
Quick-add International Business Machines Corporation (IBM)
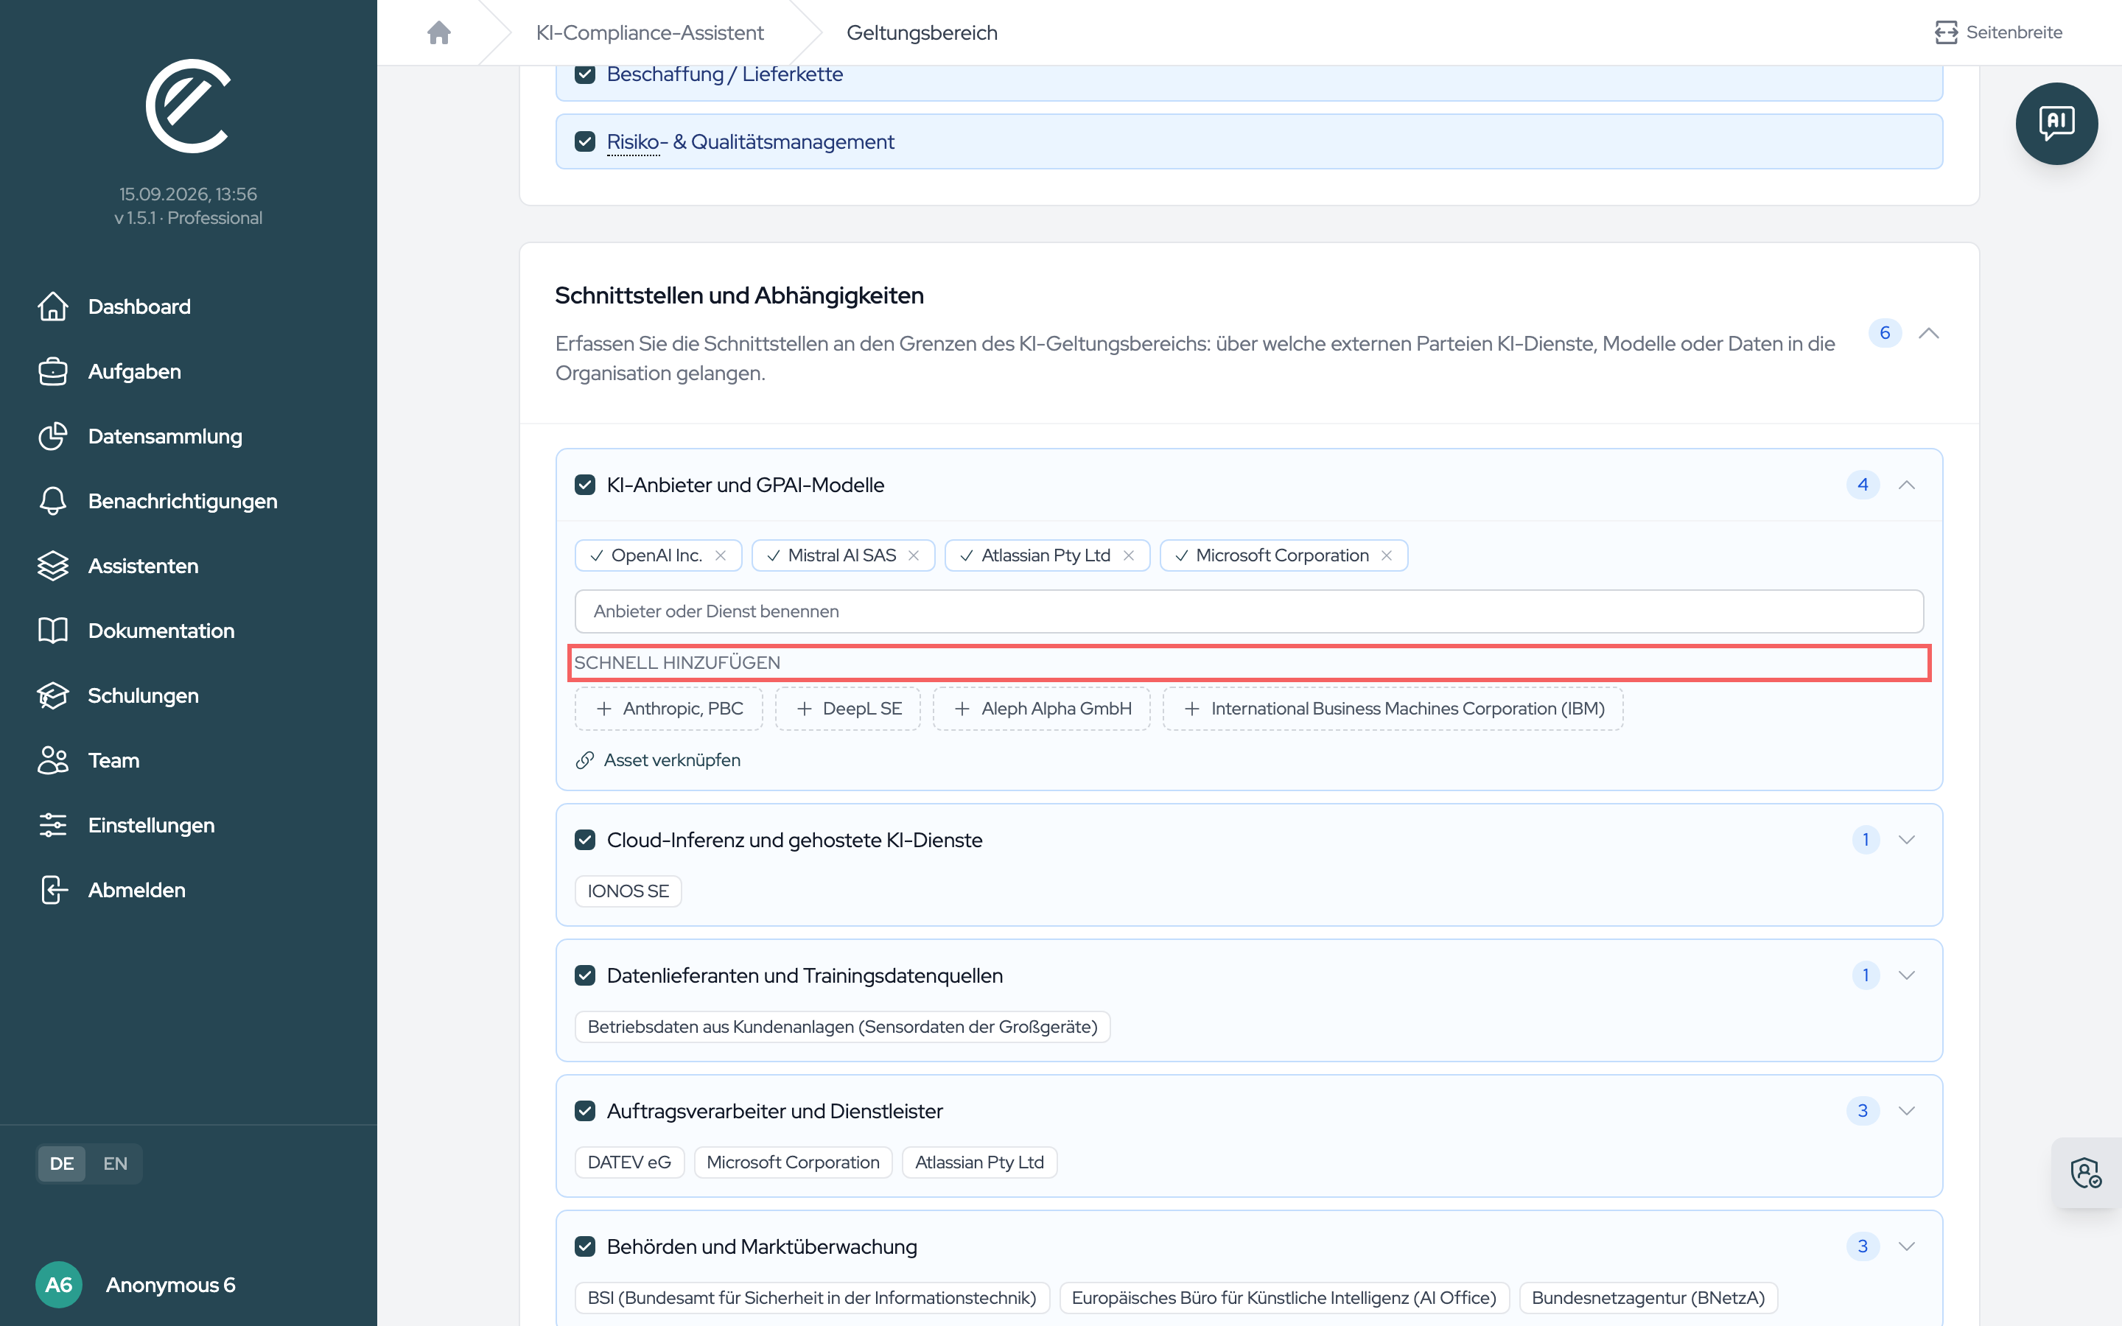pyautogui.click(x=1393, y=709)
